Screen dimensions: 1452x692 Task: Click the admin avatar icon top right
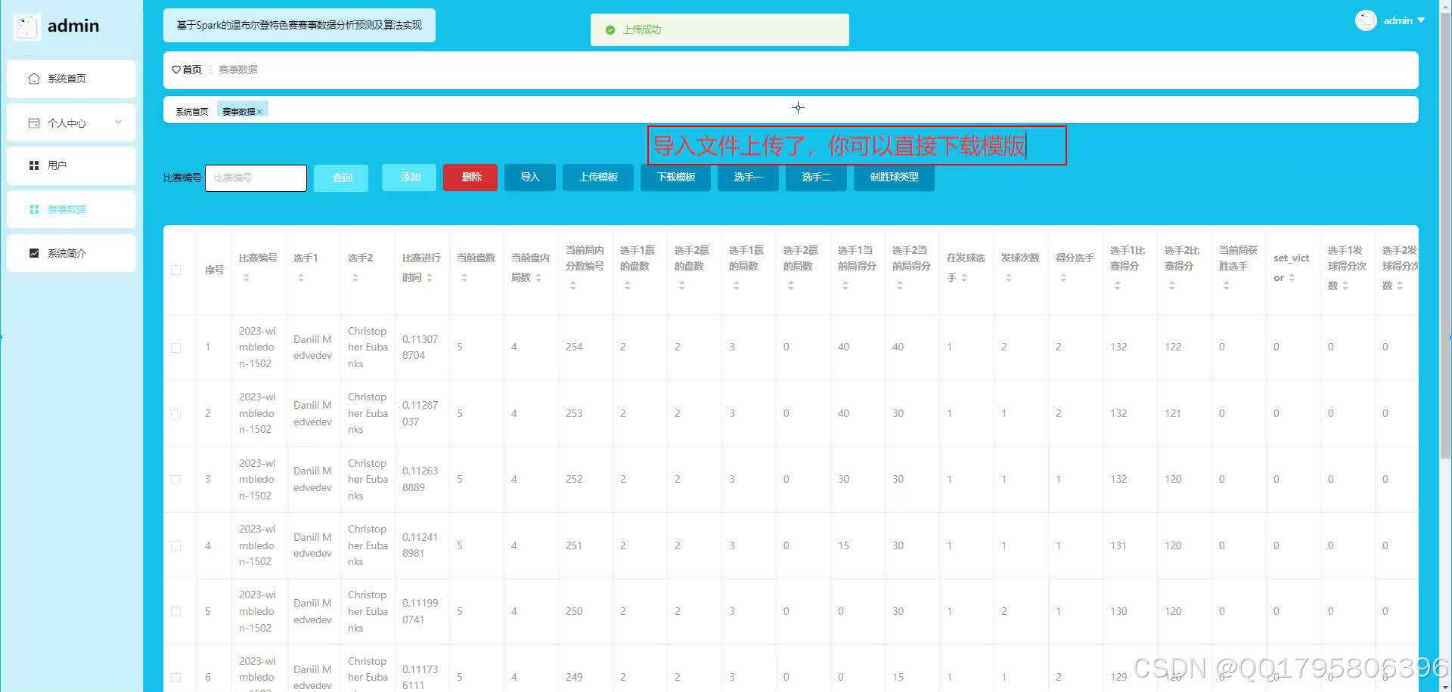[1366, 20]
